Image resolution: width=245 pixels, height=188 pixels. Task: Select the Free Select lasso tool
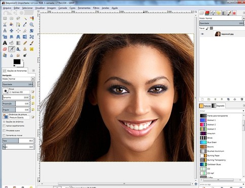[x=18, y=18]
